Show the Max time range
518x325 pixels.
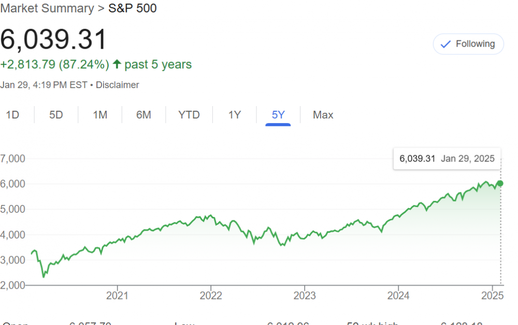pos(323,115)
